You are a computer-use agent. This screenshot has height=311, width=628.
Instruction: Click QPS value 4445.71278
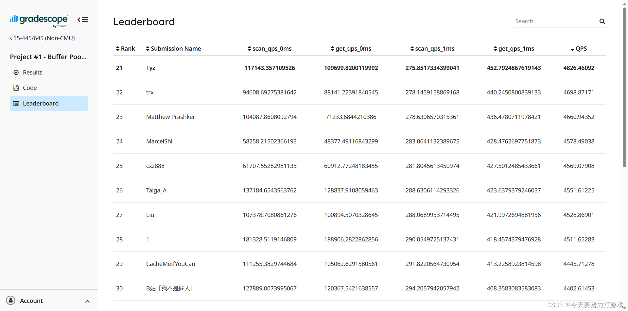click(x=579, y=264)
